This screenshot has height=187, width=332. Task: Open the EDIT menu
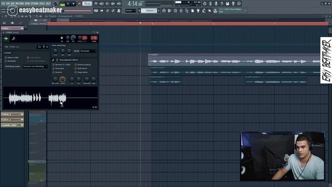[8, 4]
